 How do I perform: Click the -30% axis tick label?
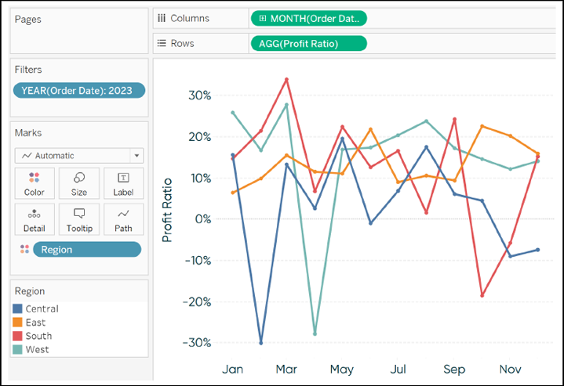pos(197,343)
